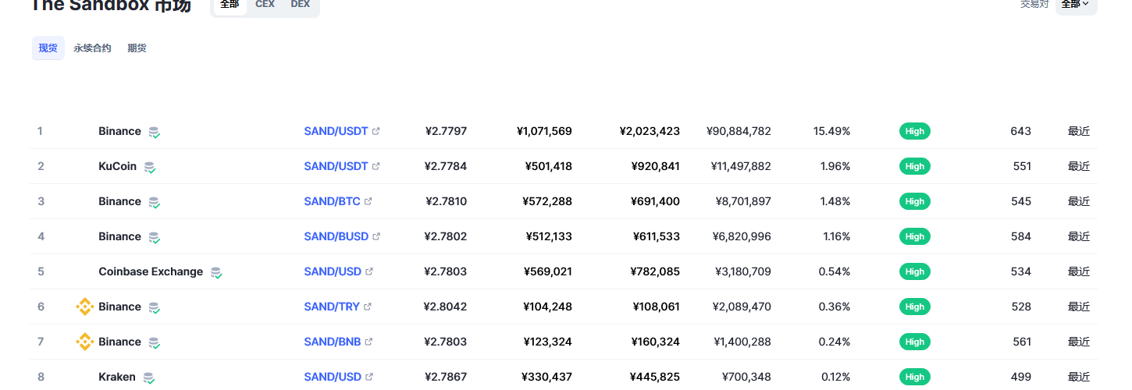The width and height of the screenshot is (1132, 390).
Task: Click the price ¥2.8042
Action: 445,307
